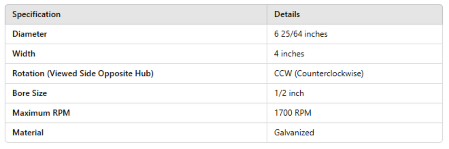The width and height of the screenshot is (449, 149).
Task: Select the Width label cell
Action: point(24,54)
